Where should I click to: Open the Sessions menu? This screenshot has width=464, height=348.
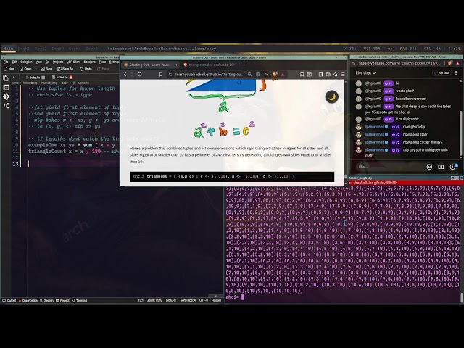point(89,62)
